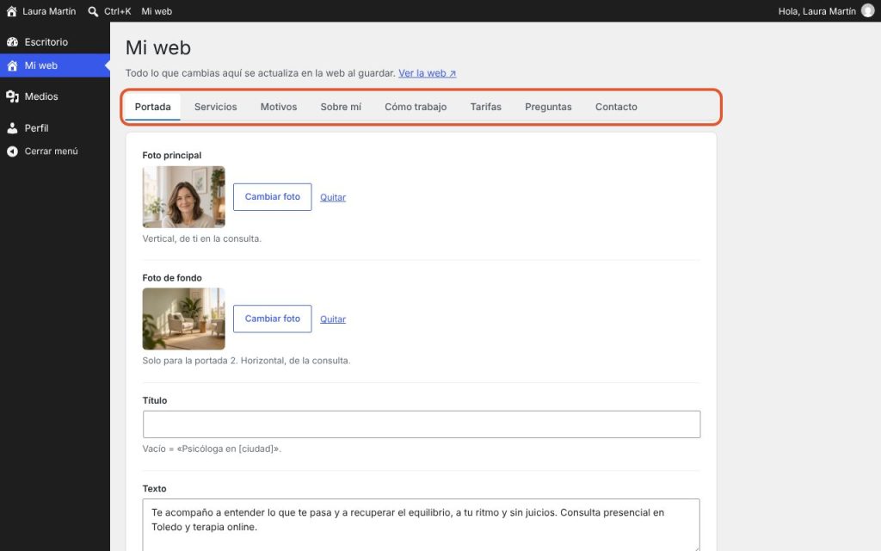Click Mi web in the top admin bar
This screenshot has height=551, width=881.
click(157, 11)
